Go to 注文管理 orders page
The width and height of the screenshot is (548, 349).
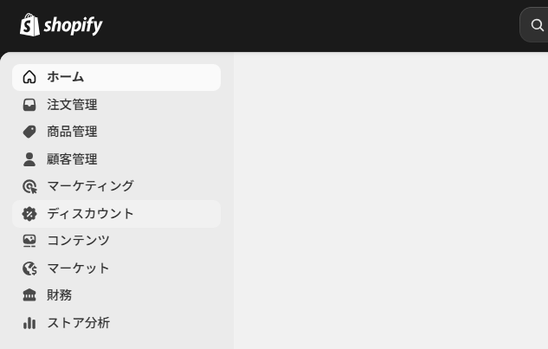click(72, 105)
